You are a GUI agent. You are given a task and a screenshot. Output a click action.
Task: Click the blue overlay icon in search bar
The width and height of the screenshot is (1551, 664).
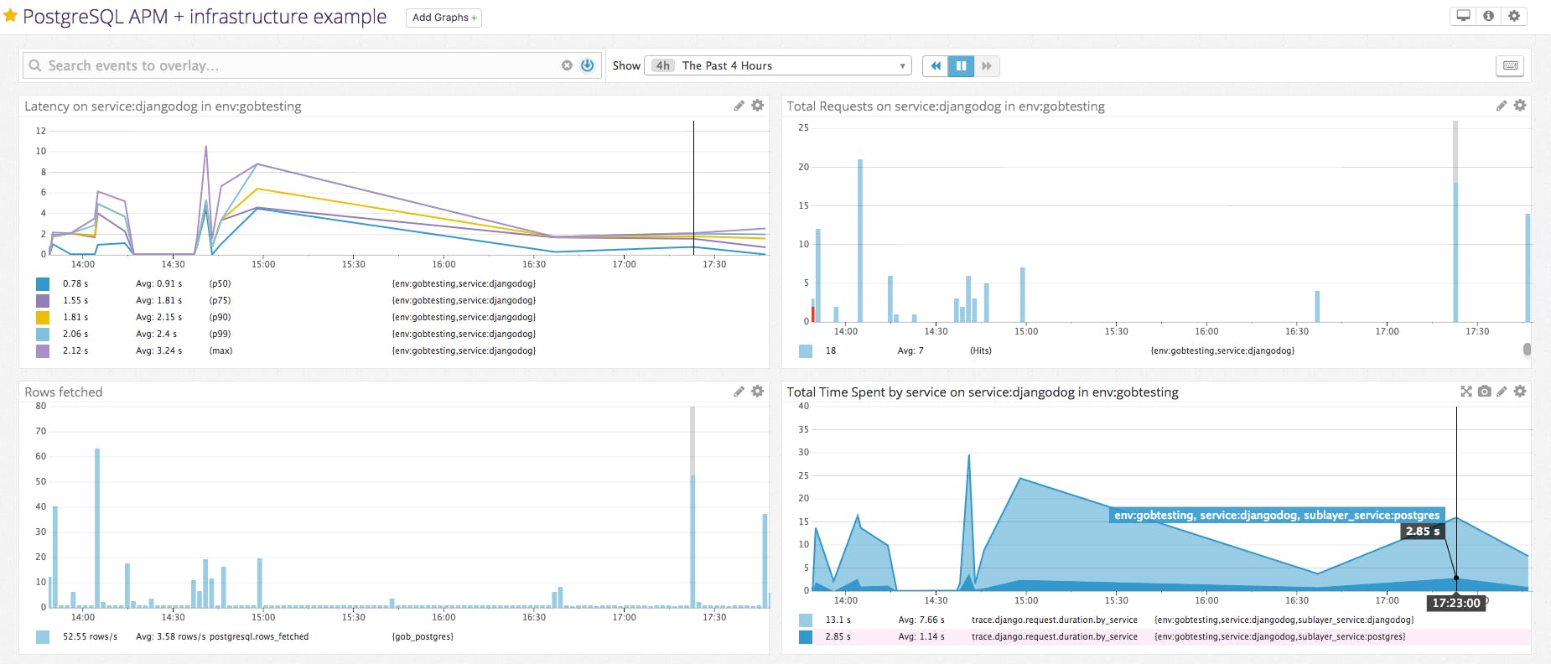pos(588,65)
